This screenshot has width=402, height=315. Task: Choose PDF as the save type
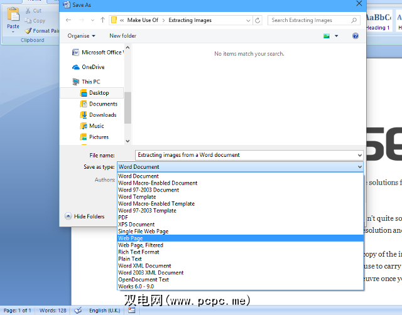241,218
